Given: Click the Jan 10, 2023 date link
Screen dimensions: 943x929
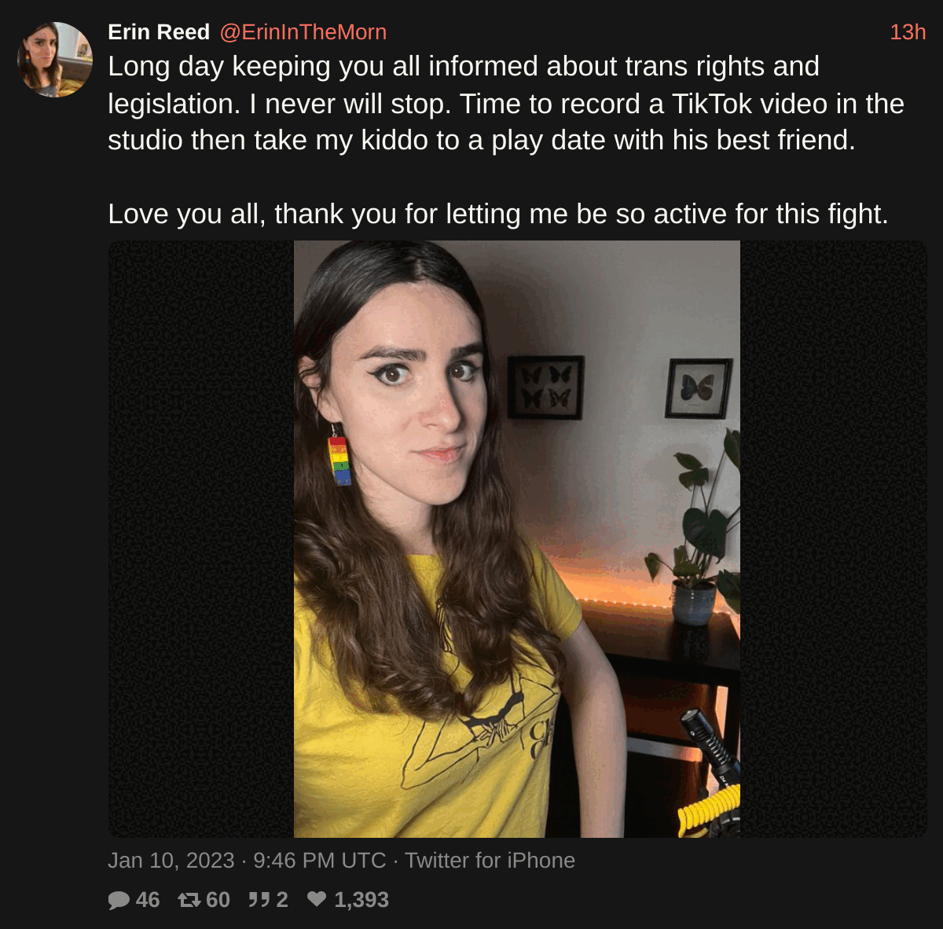Looking at the screenshot, I should [171, 861].
